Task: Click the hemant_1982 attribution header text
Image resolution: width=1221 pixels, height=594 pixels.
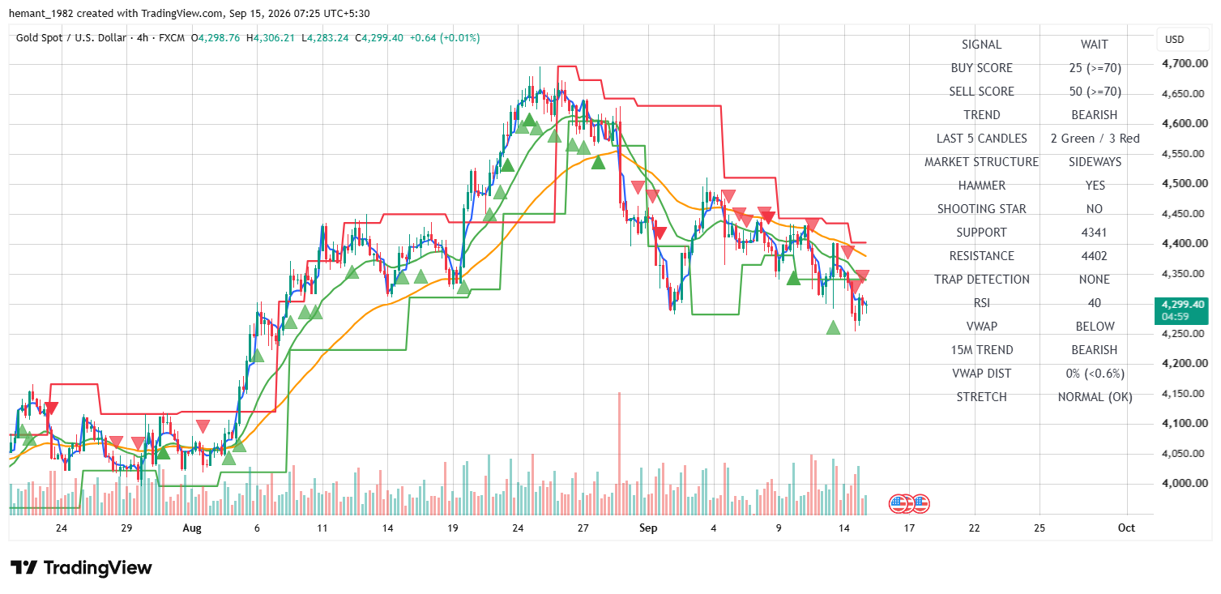Action: tap(191, 14)
